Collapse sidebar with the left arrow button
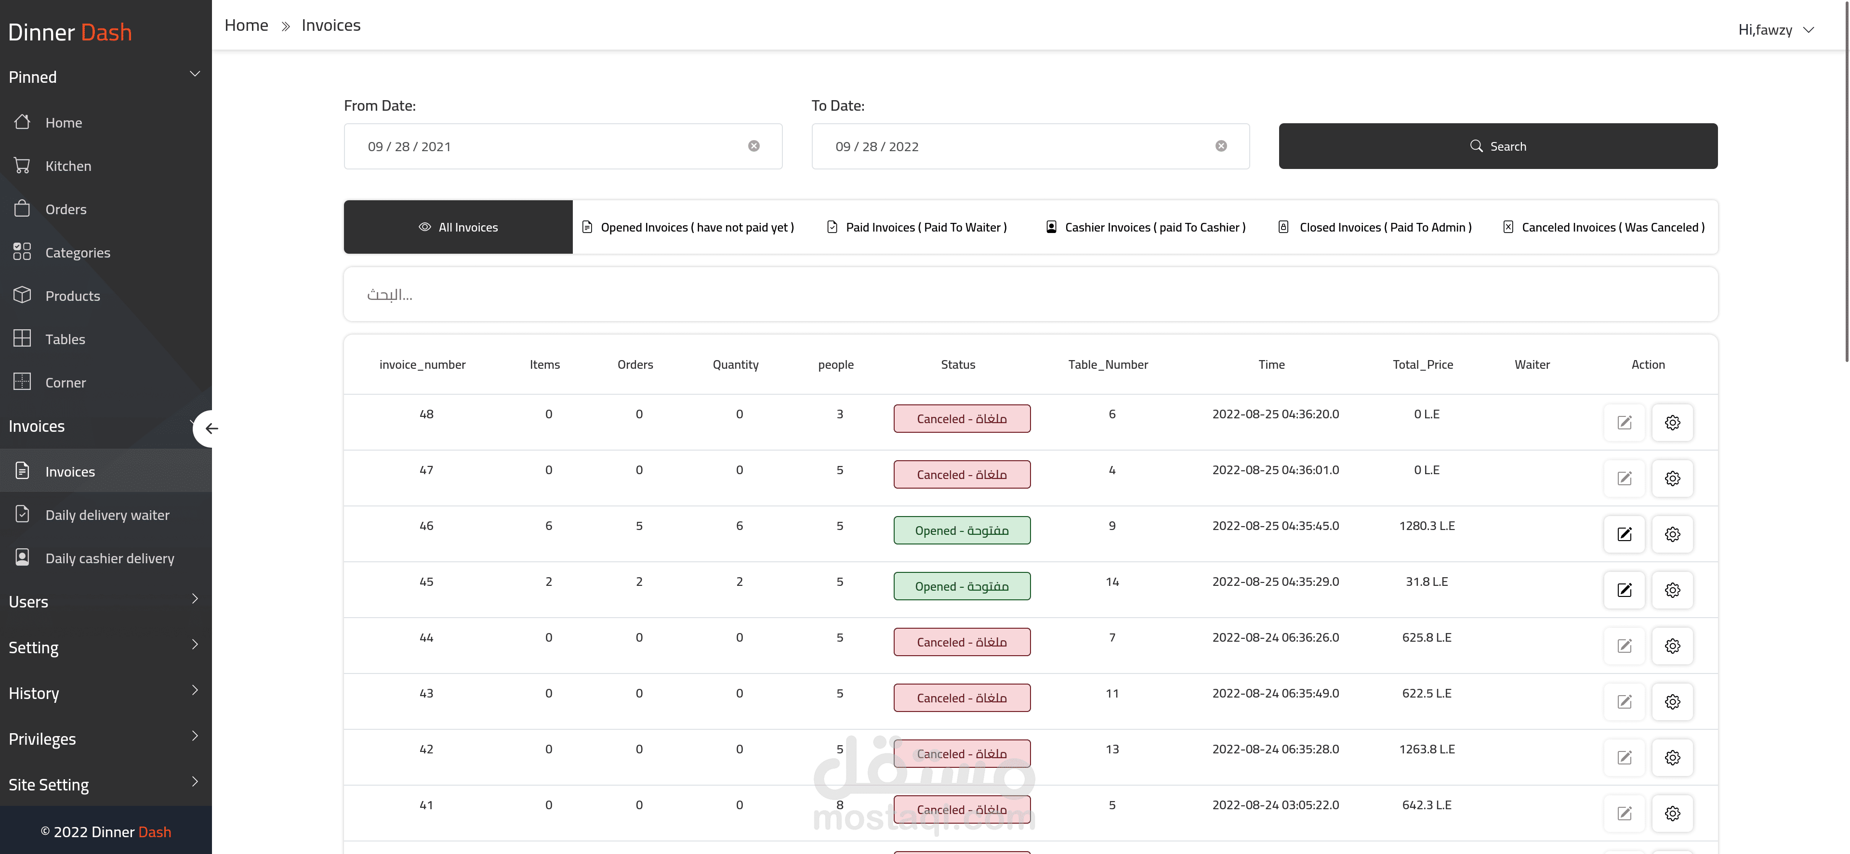Screen dimensions: 1850x854 [x=211, y=428]
